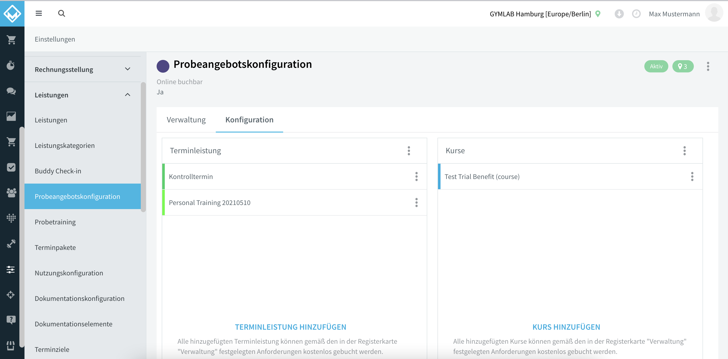Open Test Trial Benefit row options
This screenshot has width=728, height=359.
click(x=692, y=176)
